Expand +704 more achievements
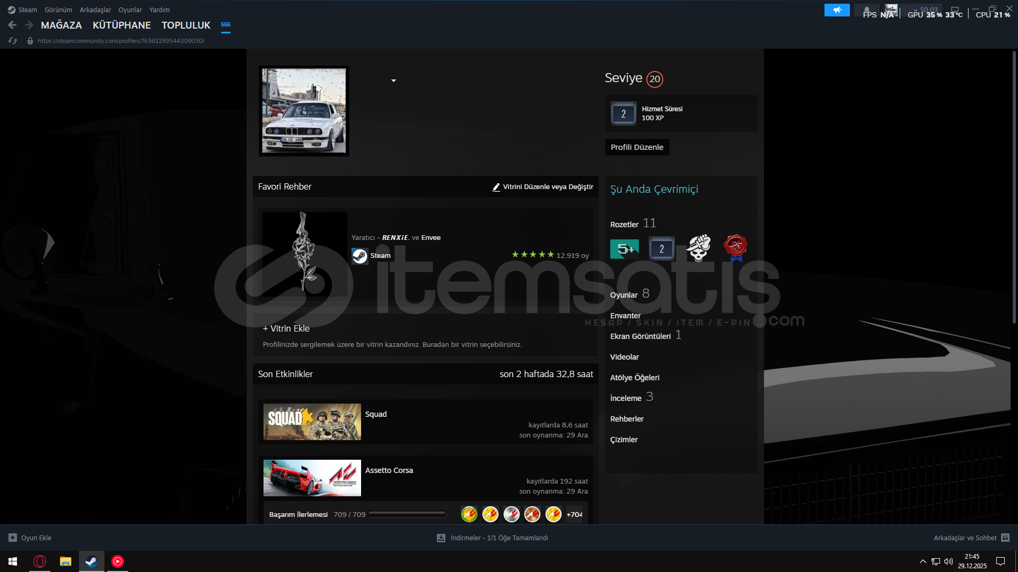1018x572 pixels. point(574,514)
